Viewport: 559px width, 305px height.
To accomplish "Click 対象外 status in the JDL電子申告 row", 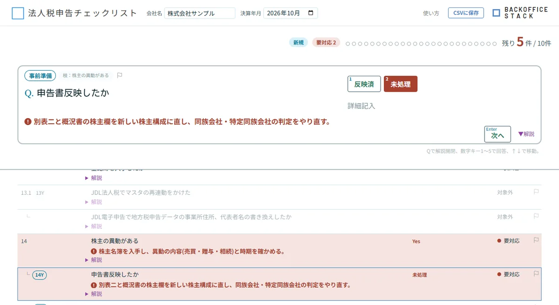I will [x=505, y=217].
